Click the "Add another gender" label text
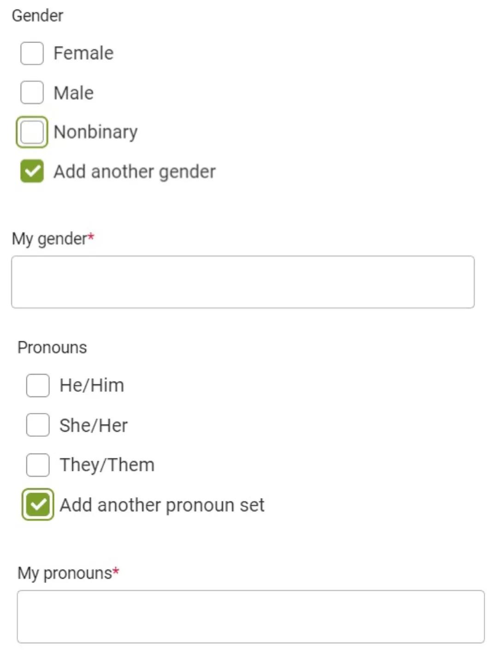The width and height of the screenshot is (498, 668). tap(135, 172)
